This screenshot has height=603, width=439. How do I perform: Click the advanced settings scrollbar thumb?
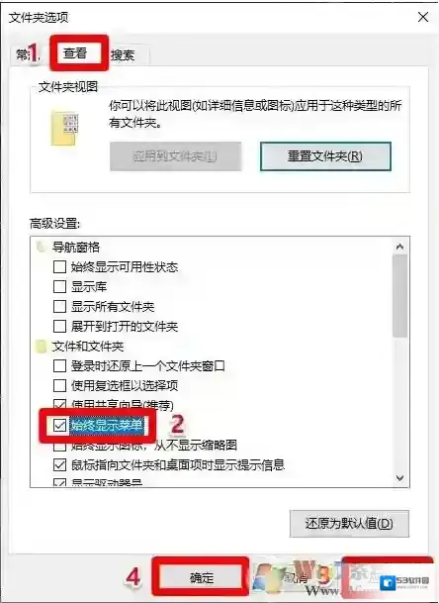(399, 296)
